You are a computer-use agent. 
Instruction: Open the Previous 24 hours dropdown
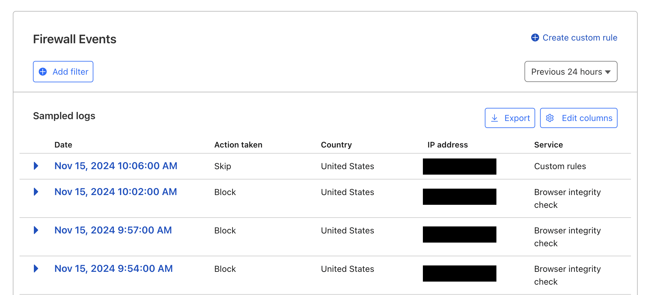571,72
